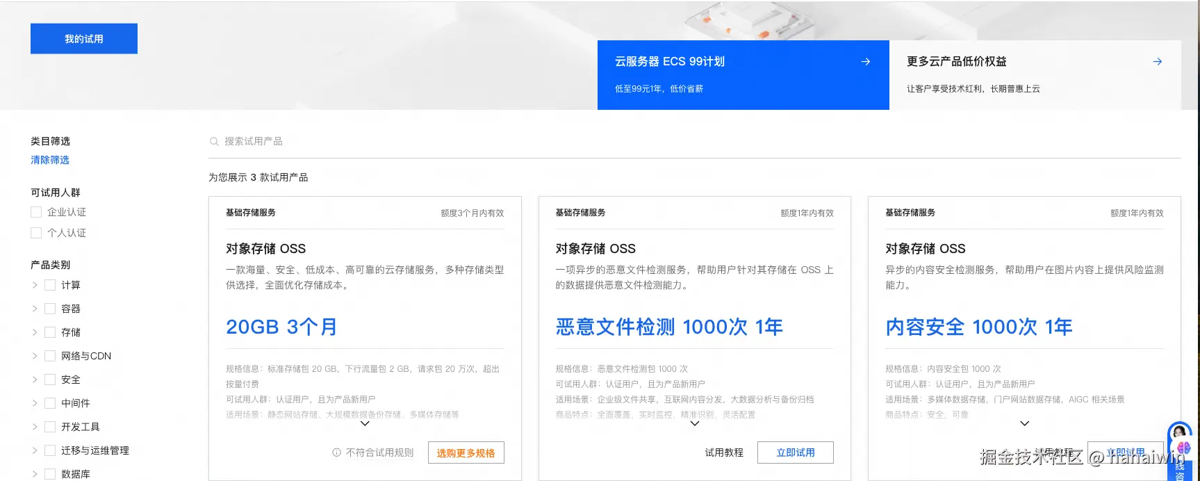Image resolution: width=1200 pixels, height=481 pixels.
Task: Check the 安全 category box
Action: point(50,380)
